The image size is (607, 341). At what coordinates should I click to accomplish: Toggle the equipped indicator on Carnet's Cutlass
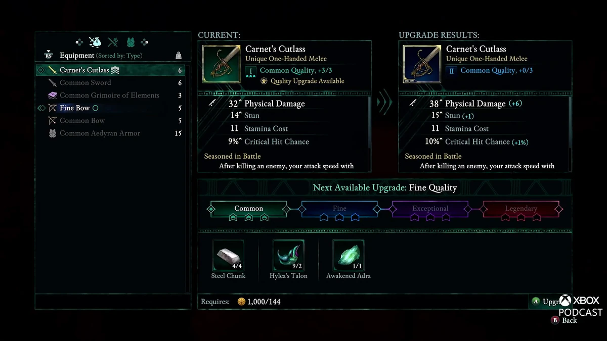pos(115,70)
